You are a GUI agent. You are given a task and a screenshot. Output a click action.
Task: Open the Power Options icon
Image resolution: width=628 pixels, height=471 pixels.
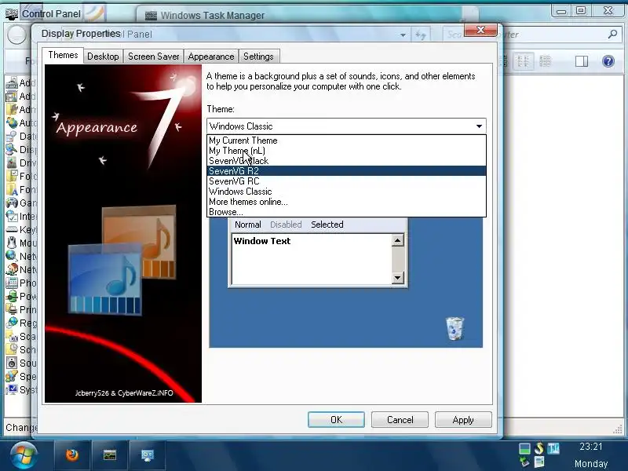tap(12, 297)
